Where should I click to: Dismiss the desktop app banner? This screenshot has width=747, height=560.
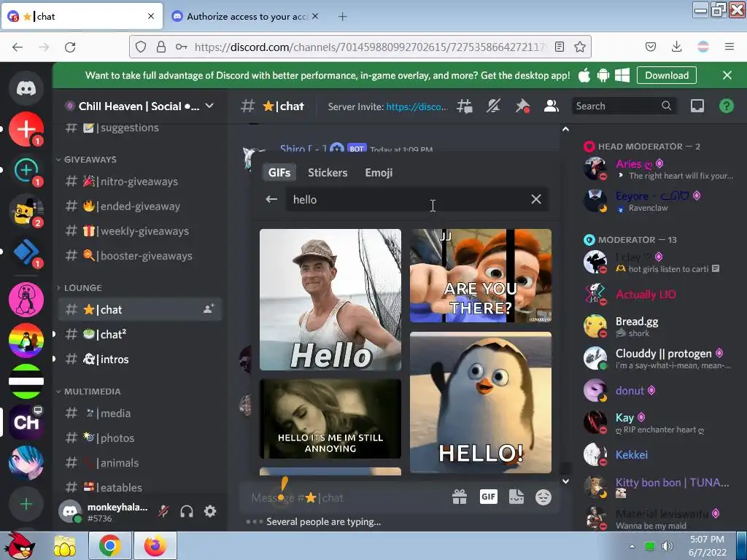click(727, 75)
